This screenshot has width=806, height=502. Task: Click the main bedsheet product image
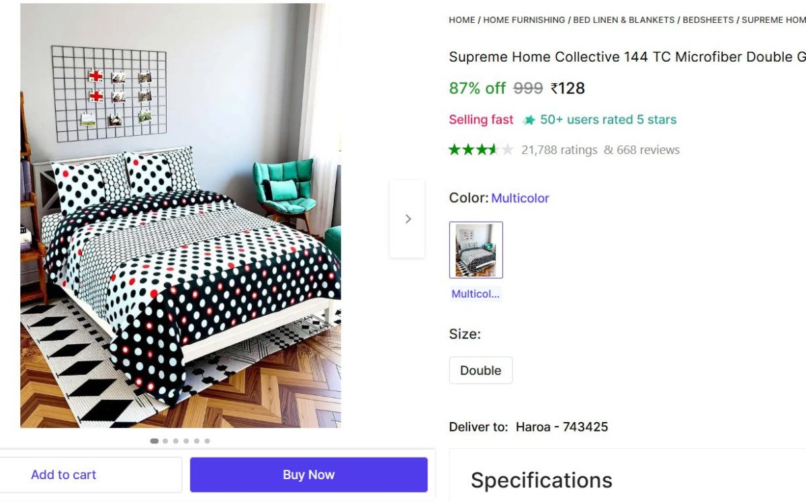tap(180, 215)
